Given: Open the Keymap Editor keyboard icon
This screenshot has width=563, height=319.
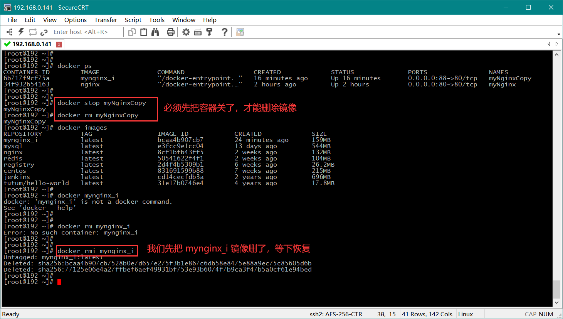Looking at the screenshot, I should pos(198,32).
